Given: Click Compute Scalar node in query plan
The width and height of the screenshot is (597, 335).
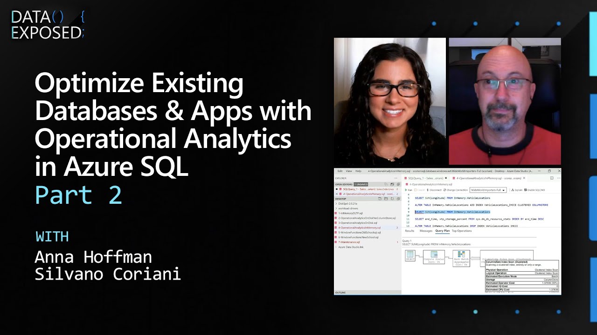Looking at the screenshot, I should (x=434, y=257).
